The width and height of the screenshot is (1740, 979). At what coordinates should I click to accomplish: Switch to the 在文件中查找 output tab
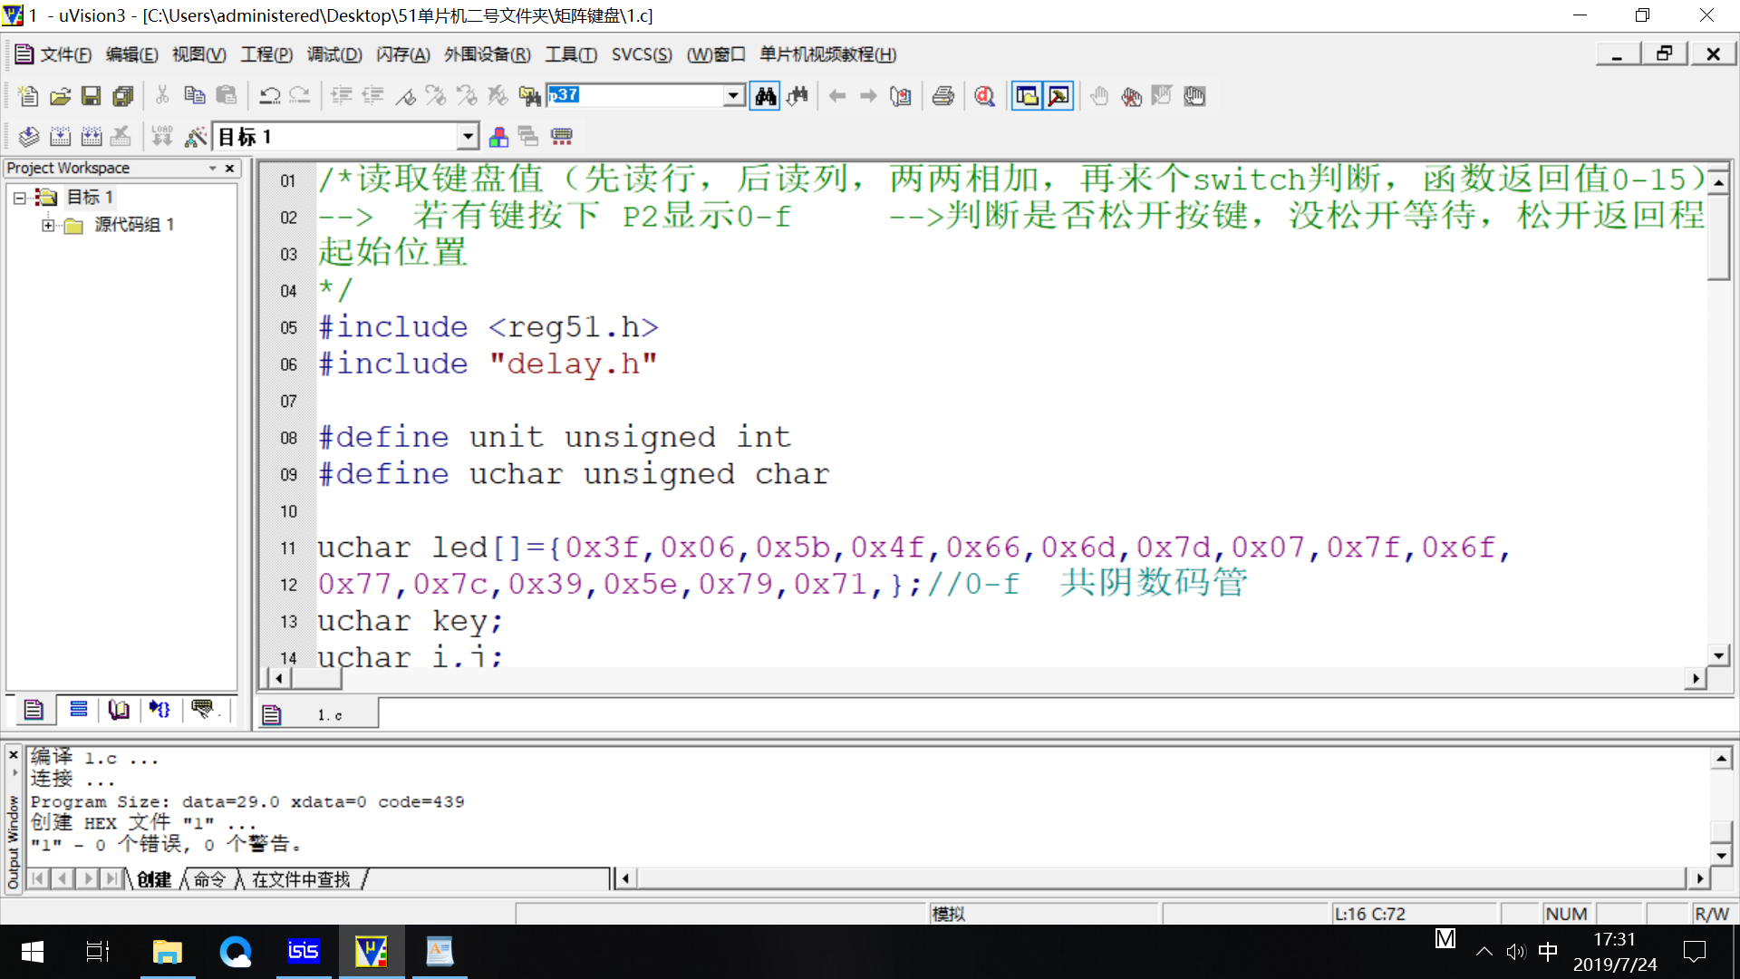[x=301, y=879]
